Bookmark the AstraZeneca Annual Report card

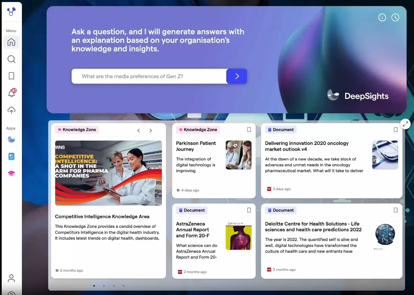pyautogui.click(x=249, y=210)
